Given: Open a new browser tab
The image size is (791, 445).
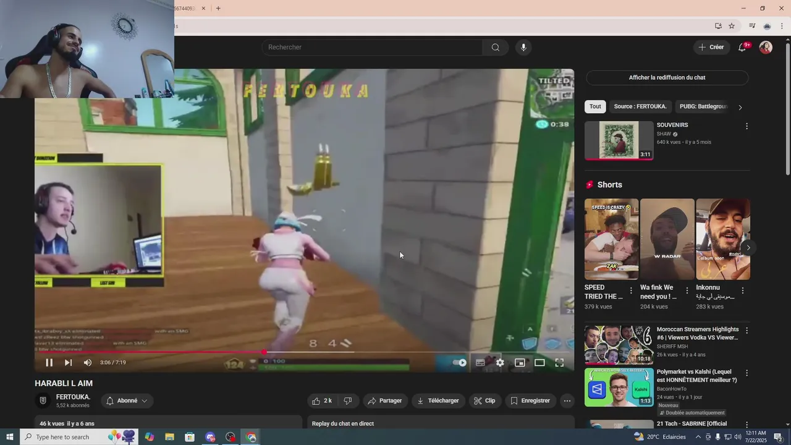Looking at the screenshot, I should [218, 9].
